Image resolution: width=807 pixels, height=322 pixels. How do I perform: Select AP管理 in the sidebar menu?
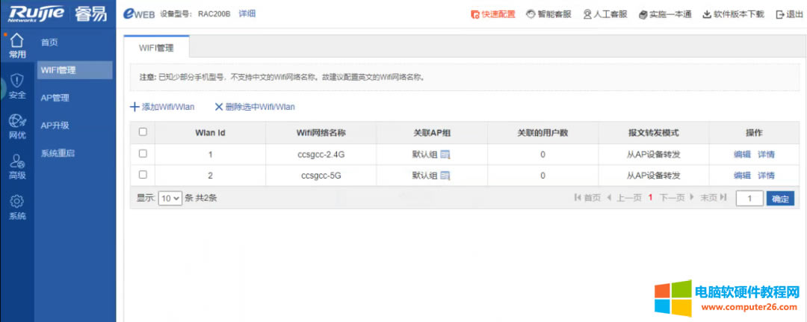[55, 98]
